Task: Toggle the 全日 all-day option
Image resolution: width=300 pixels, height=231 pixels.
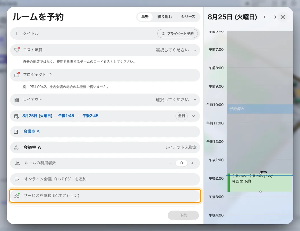Action: pos(181,116)
